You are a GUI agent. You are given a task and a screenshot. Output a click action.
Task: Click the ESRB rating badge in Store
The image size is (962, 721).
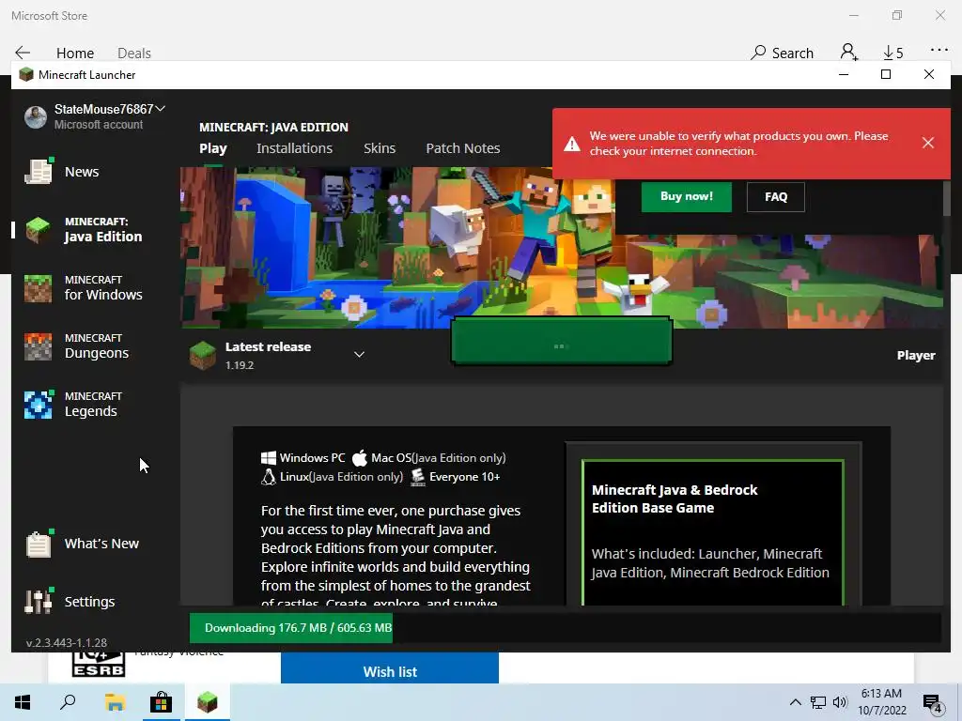[x=98, y=665]
